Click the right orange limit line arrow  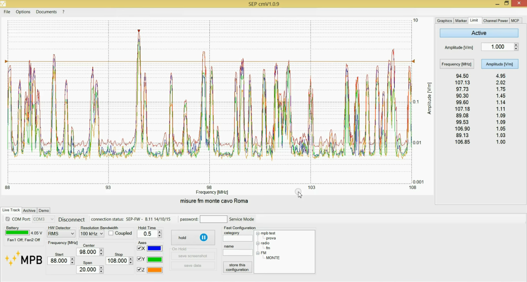pos(413,61)
